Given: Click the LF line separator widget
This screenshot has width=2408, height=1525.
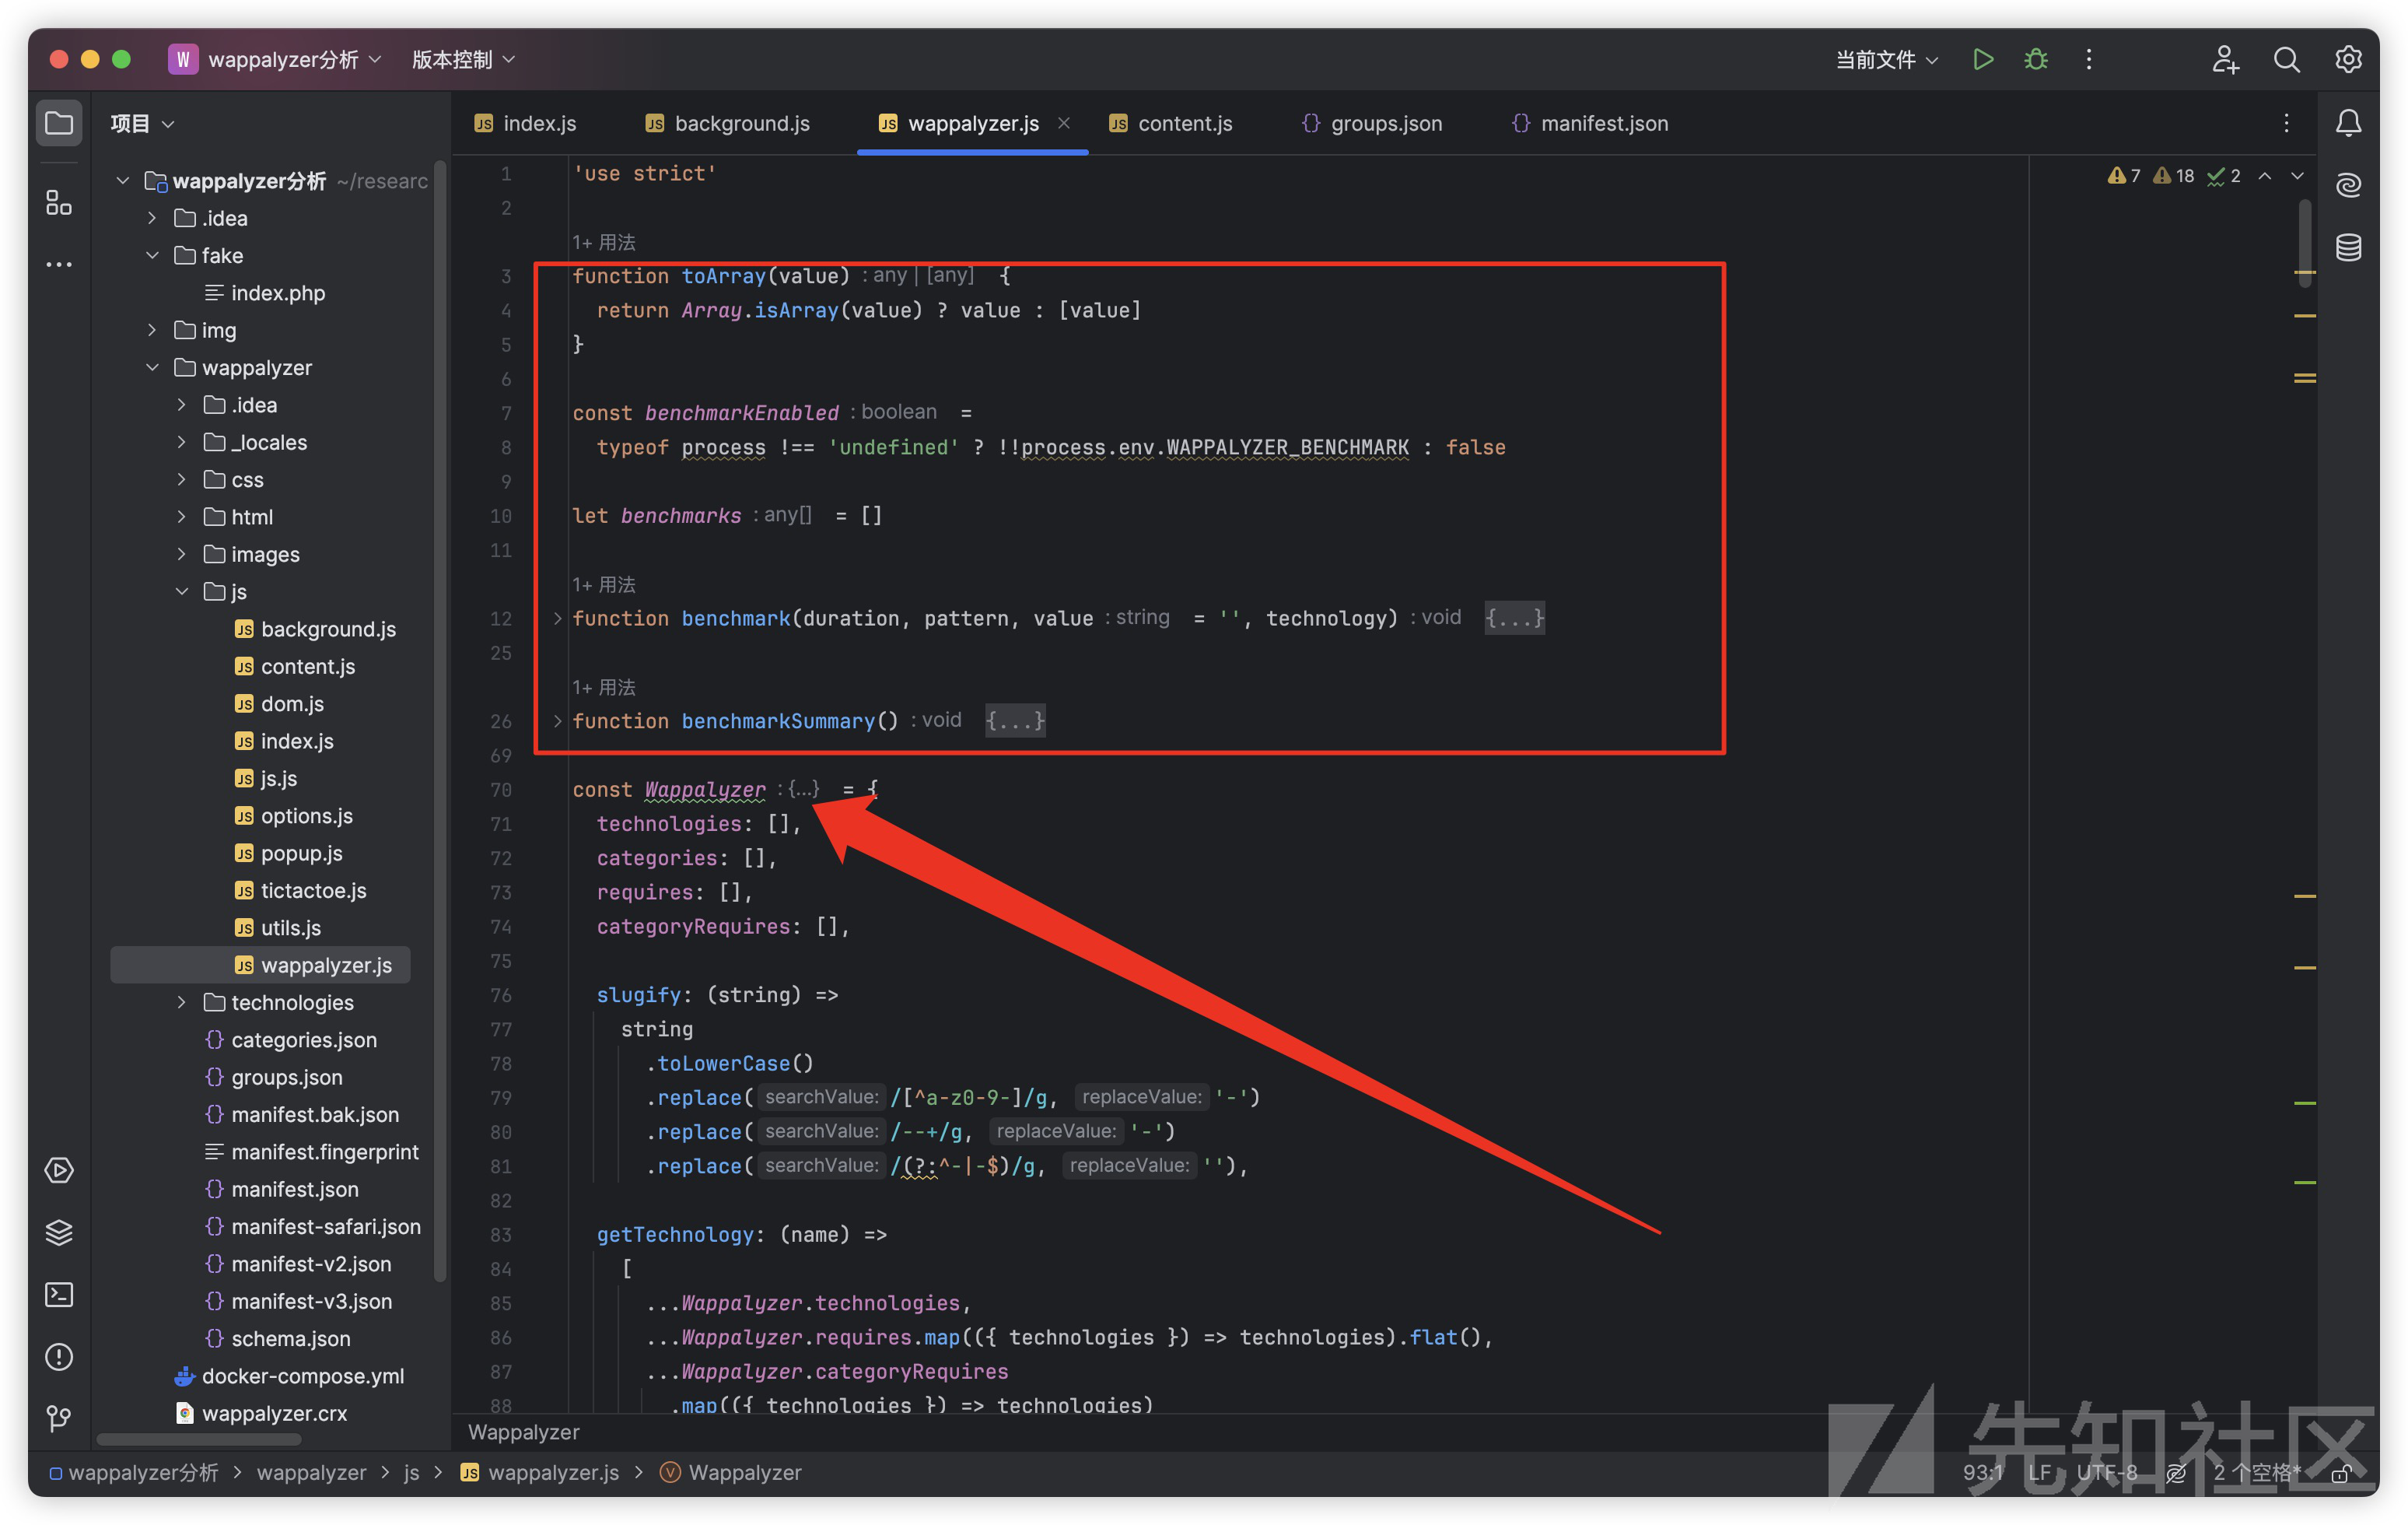Looking at the screenshot, I should [x=2039, y=1473].
